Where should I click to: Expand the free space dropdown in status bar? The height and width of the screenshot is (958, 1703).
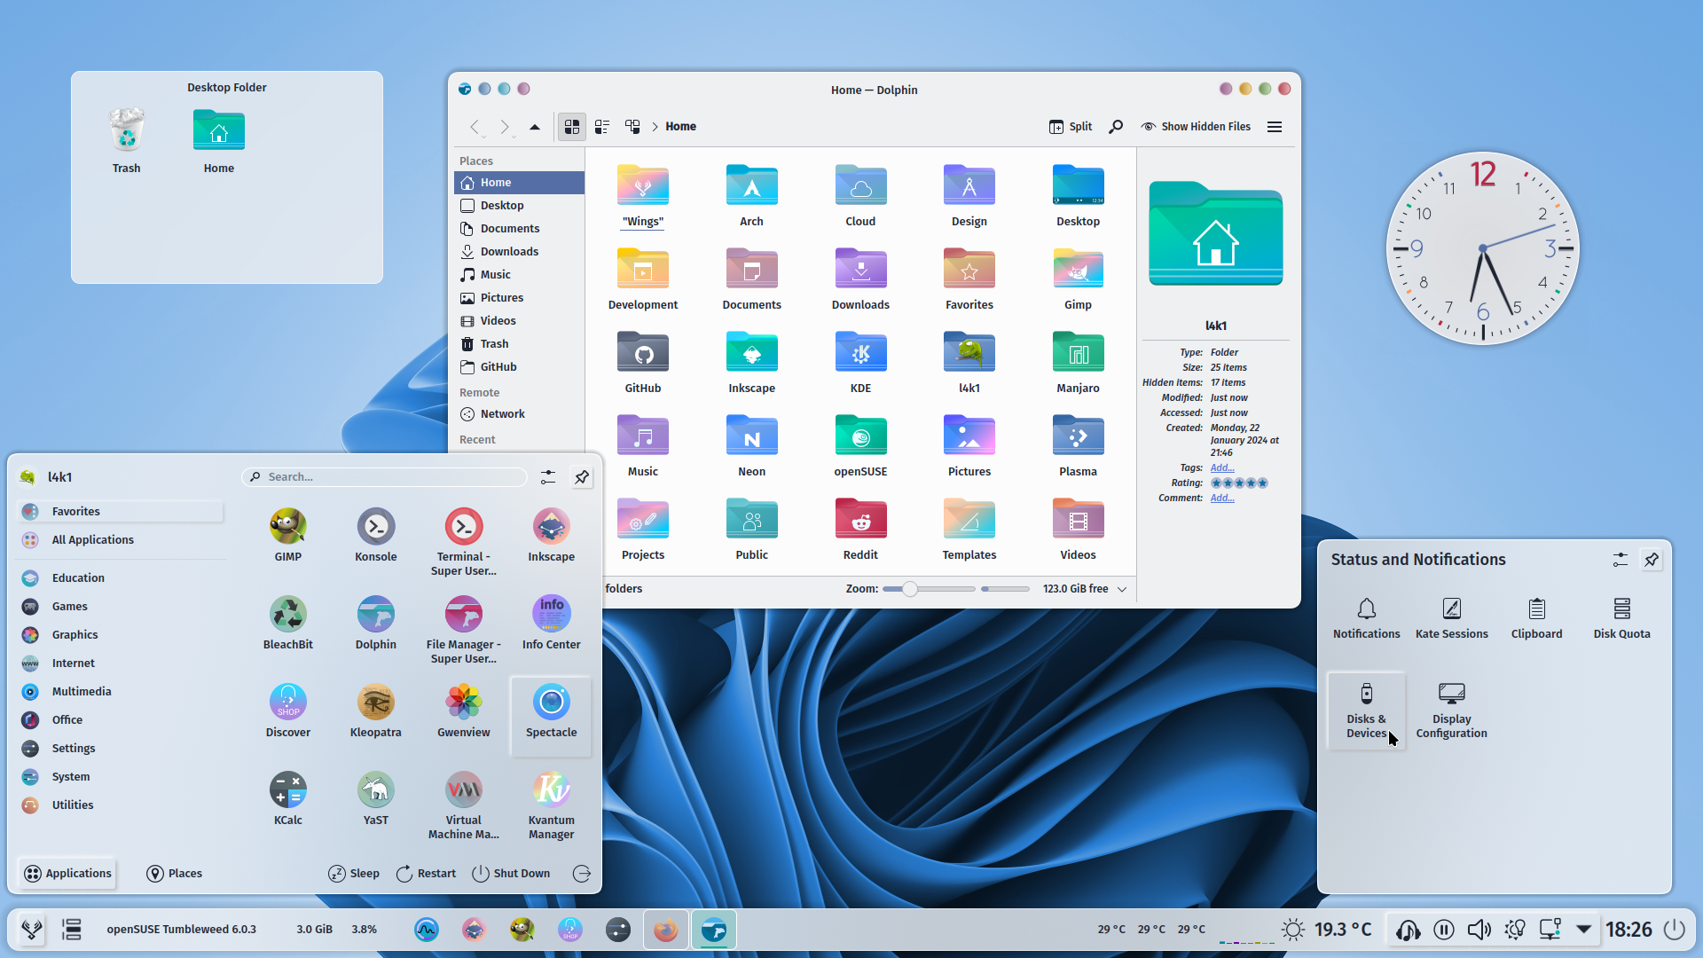(1122, 589)
